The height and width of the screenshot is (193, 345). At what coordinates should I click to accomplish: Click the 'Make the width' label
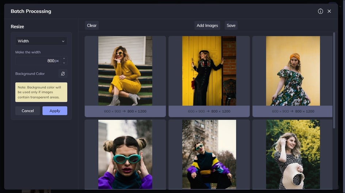(28, 52)
